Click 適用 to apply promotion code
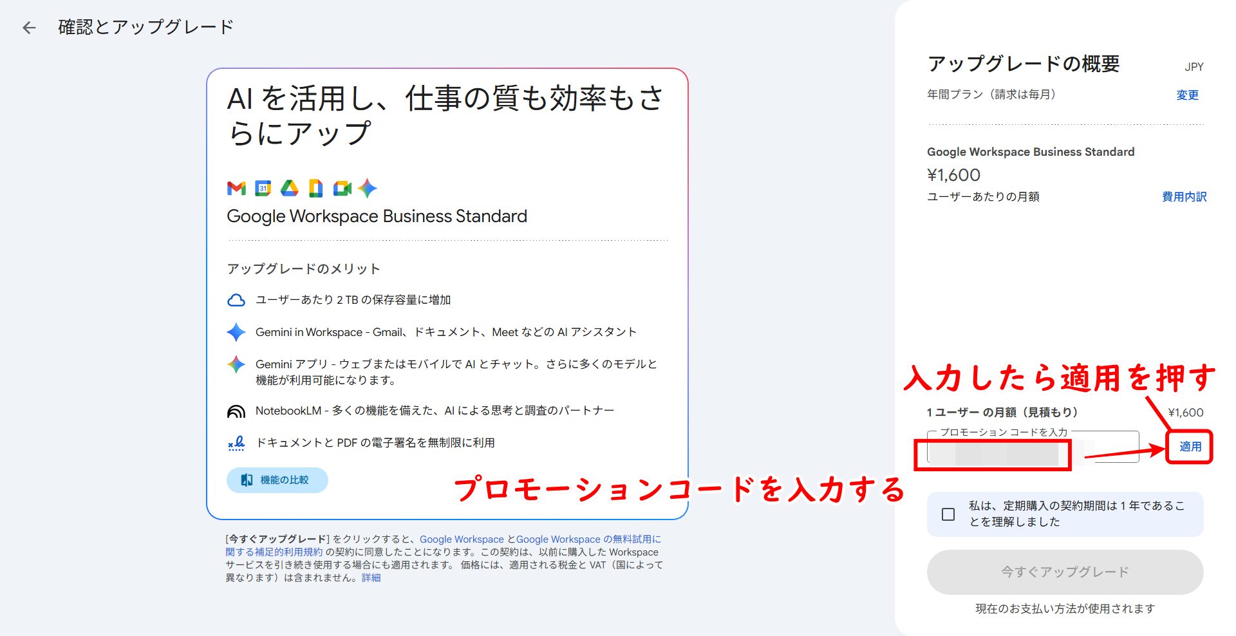Image resolution: width=1236 pixels, height=636 pixels. 1190,447
